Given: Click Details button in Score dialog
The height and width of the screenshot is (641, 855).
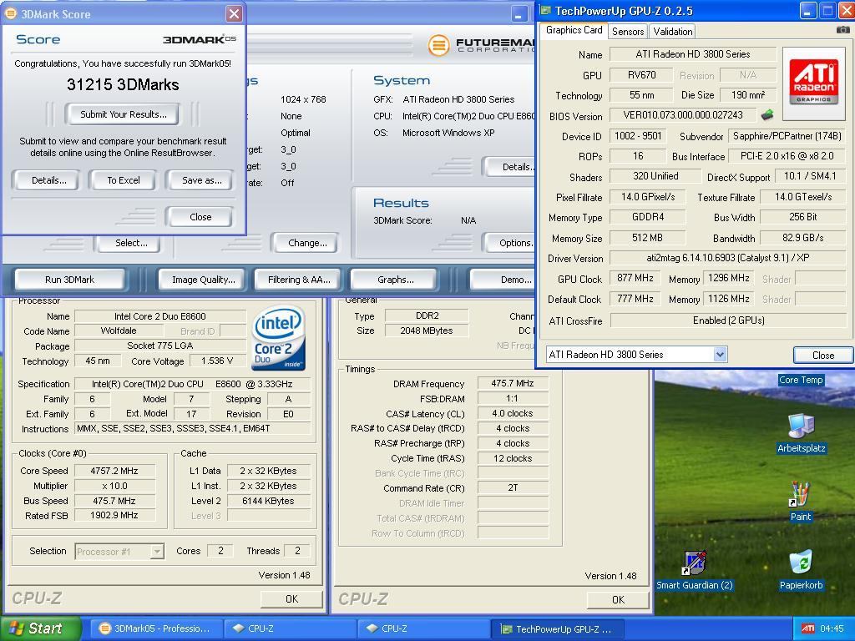Looking at the screenshot, I should point(48,180).
